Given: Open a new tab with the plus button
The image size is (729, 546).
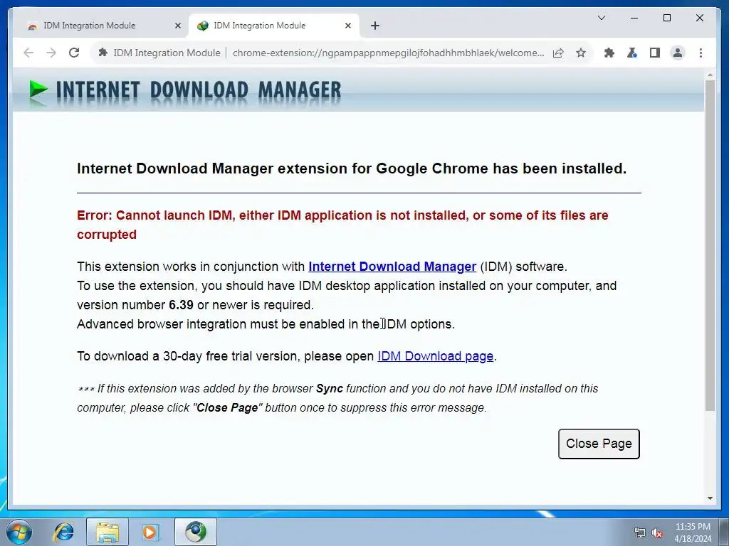Looking at the screenshot, I should coord(375,26).
